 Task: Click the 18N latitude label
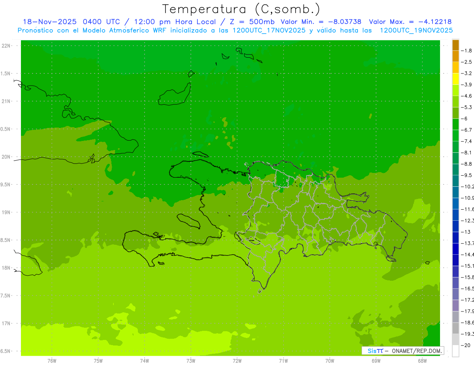(x=6, y=268)
